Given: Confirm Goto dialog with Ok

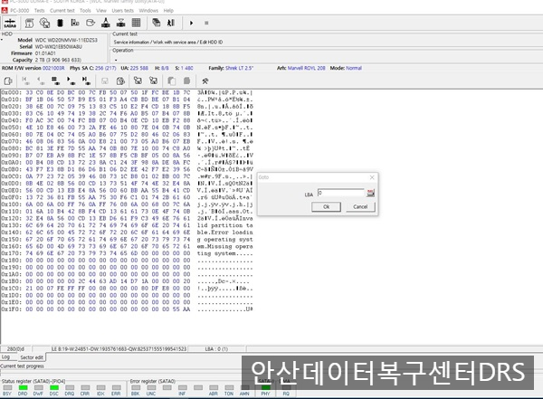Looking at the screenshot, I should pyautogui.click(x=326, y=207).
